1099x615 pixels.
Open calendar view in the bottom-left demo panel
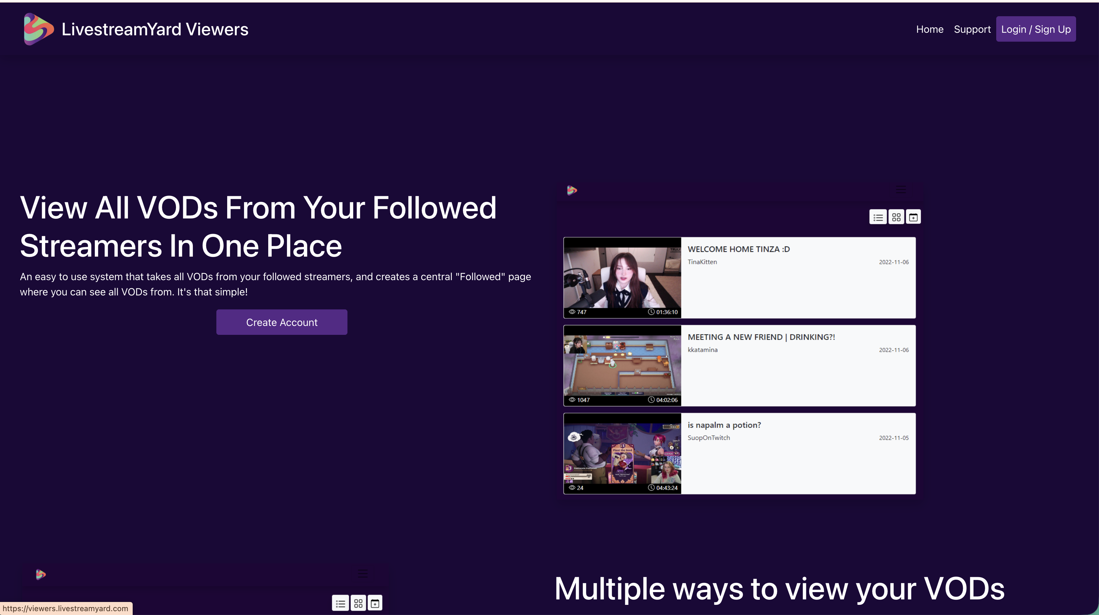[375, 603]
